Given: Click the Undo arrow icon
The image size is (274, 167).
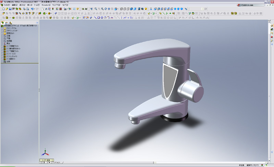Looking at the screenshot, I should [x=32, y=9].
